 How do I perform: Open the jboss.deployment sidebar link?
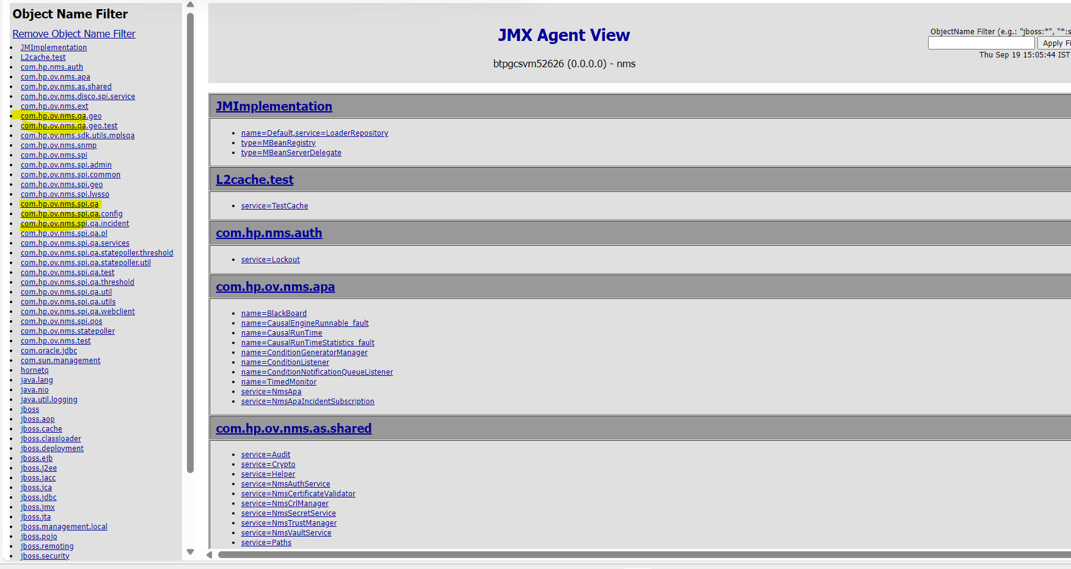tap(52, 449)
